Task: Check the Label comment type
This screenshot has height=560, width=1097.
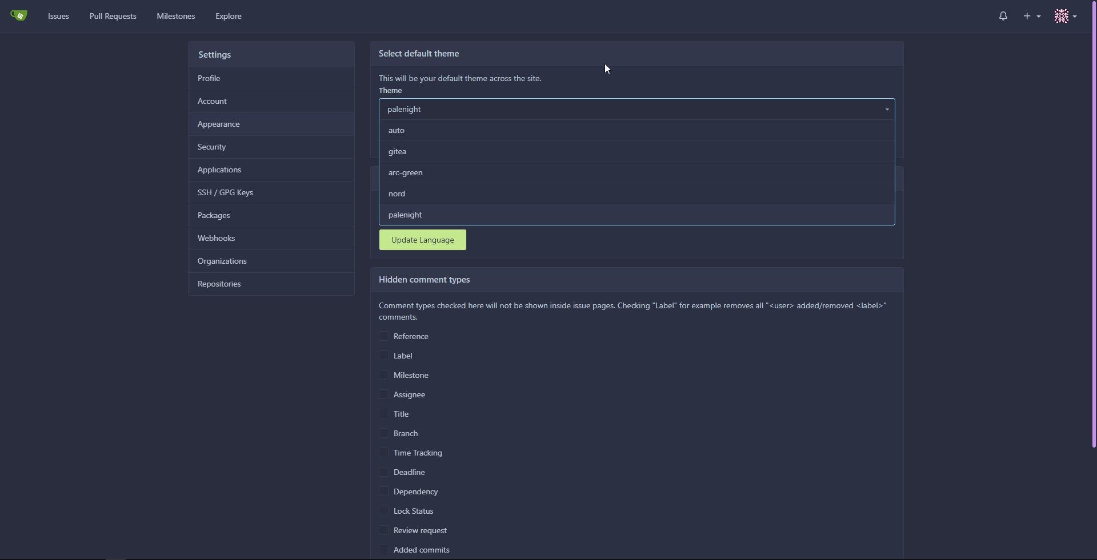Action: coord(383,356)
